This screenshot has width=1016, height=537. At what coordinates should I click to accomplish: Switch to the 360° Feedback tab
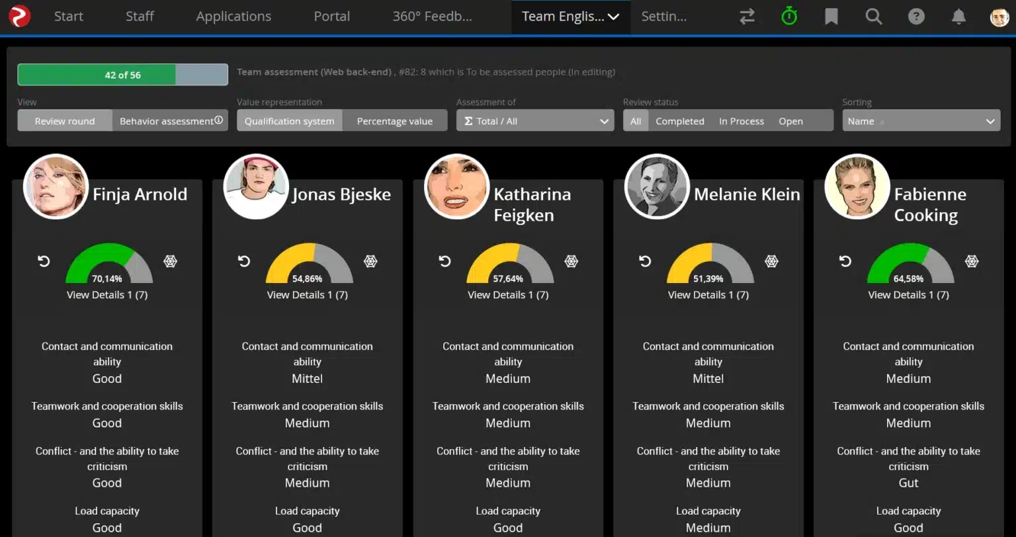(431, 16)
